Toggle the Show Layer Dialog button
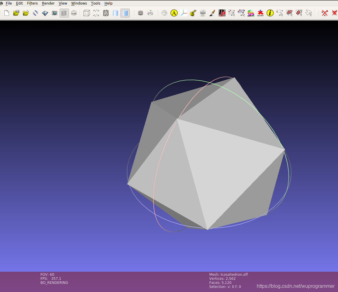338x292 pixels. (64, 13)
